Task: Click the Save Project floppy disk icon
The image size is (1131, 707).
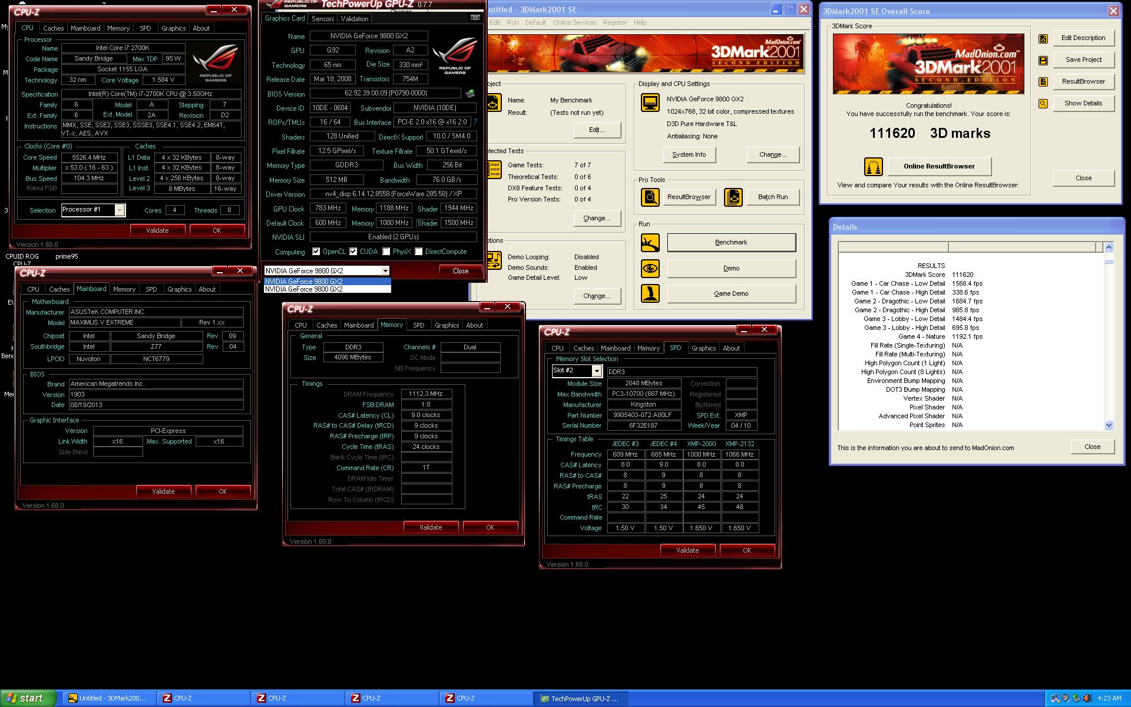Action: coord(1043,61)
